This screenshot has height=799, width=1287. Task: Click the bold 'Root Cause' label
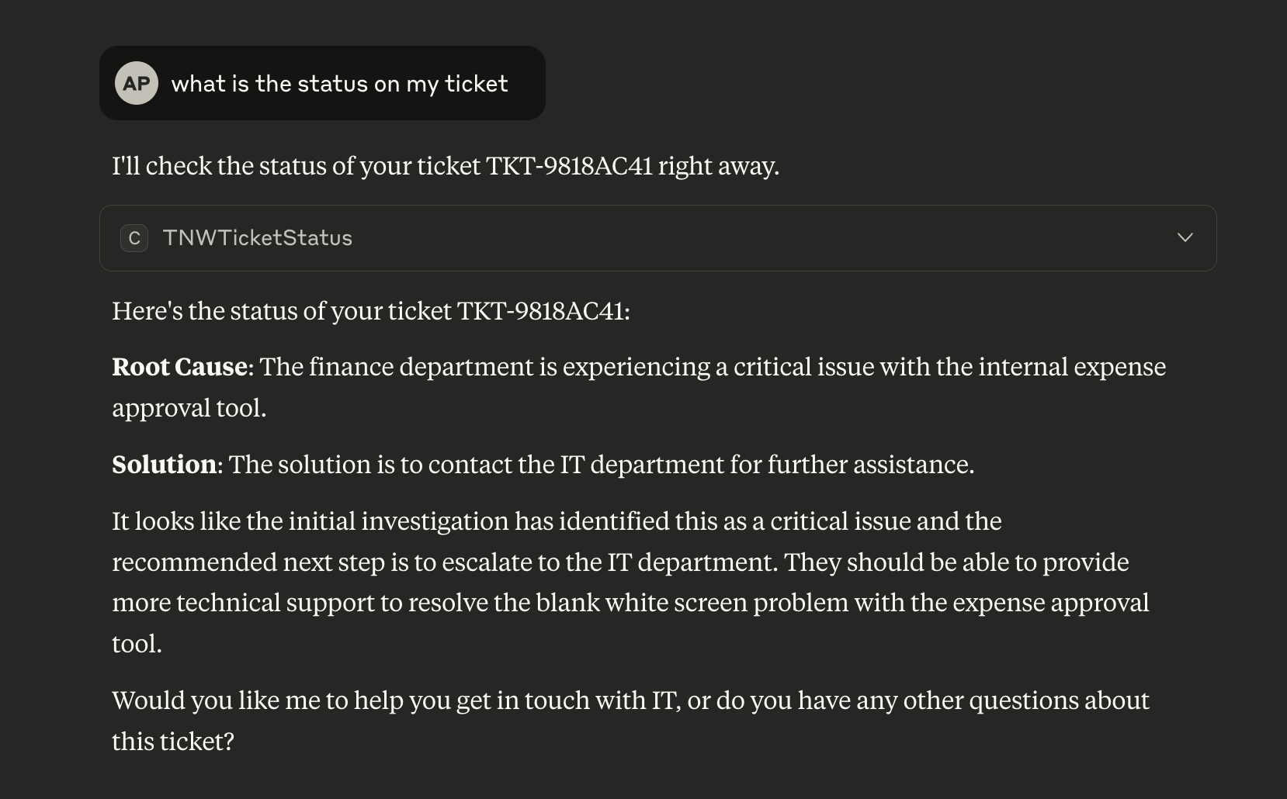coord(179,367)
